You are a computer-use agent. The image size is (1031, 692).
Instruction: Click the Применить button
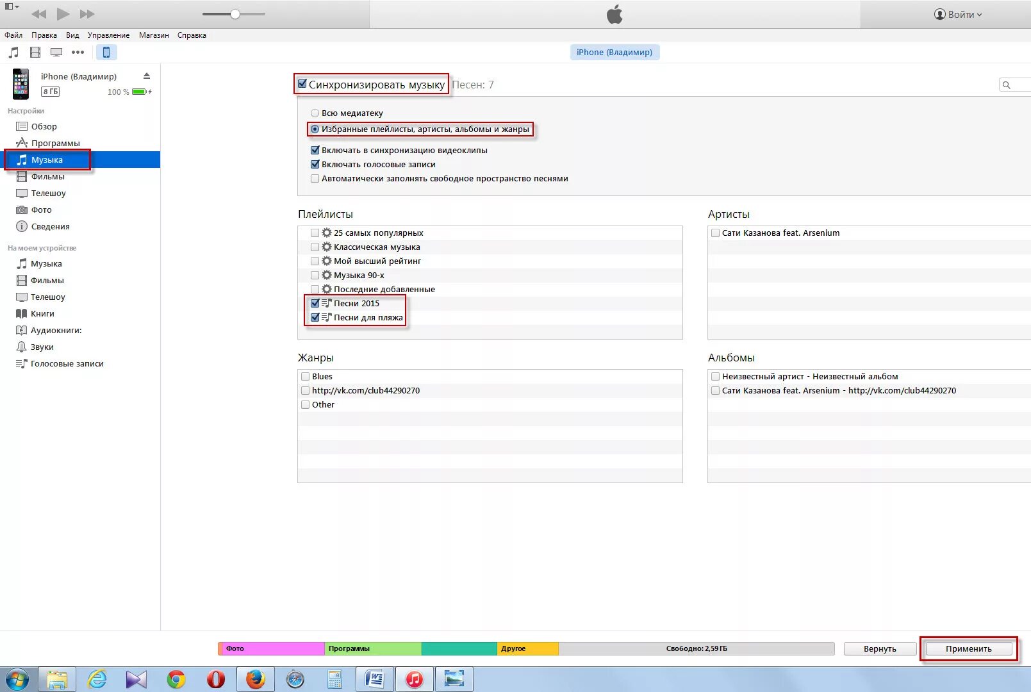(x=968, y=648)
